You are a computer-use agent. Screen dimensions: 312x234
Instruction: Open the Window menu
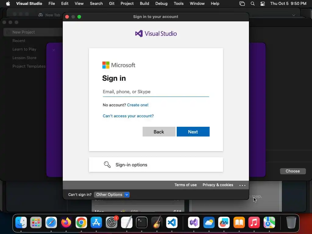pyautogui.click(x=197, y=4)
